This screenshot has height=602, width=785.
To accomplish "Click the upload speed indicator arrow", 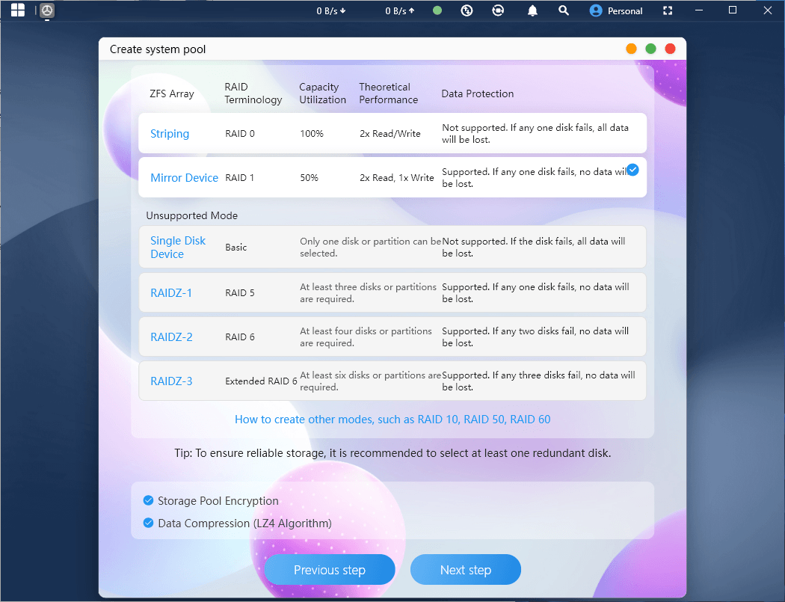I will click(x=411, y=10).
